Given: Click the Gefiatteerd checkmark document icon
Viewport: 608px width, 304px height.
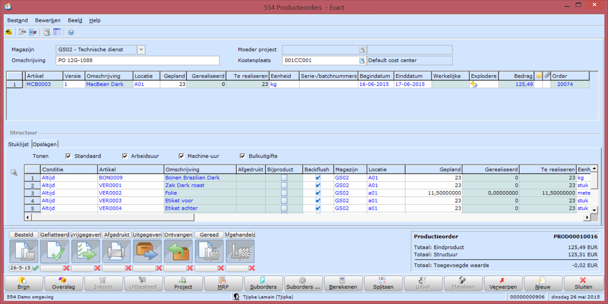Looking at the screenshot, I should (x=55, y=251).
